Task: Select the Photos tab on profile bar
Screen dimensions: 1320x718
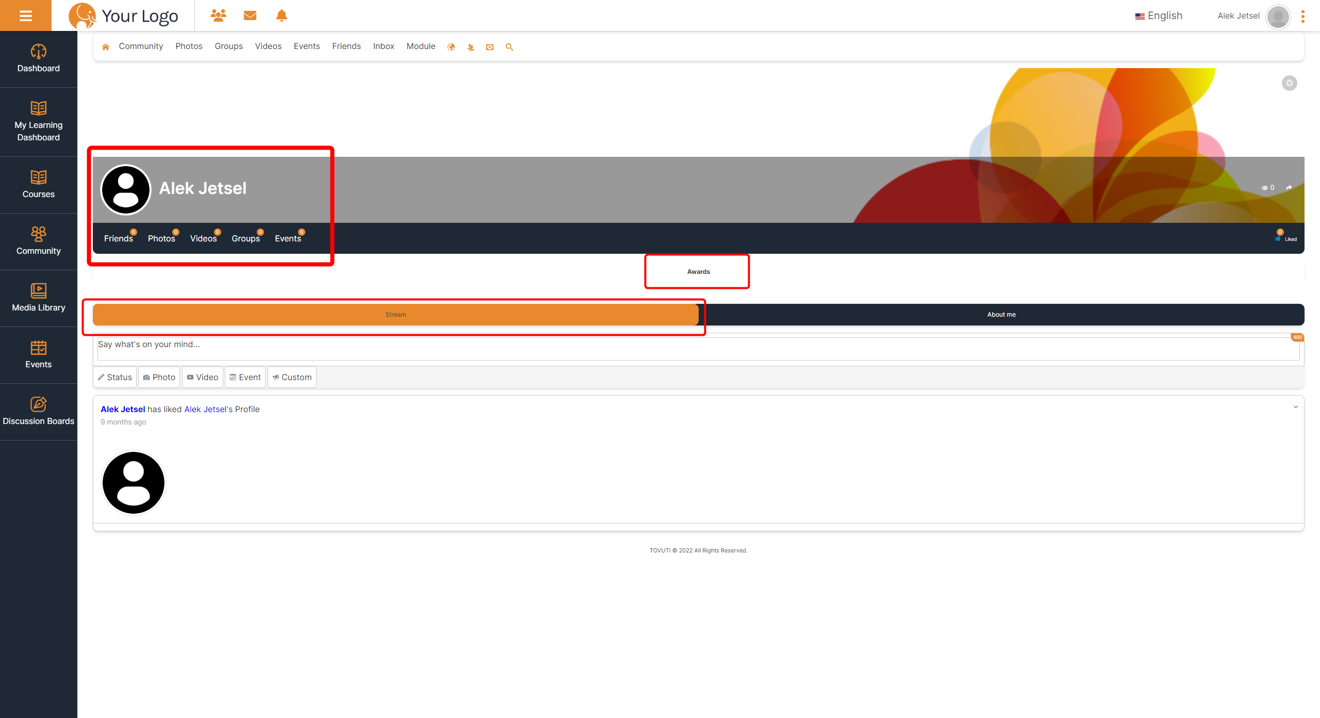Action: coord(161,238)
